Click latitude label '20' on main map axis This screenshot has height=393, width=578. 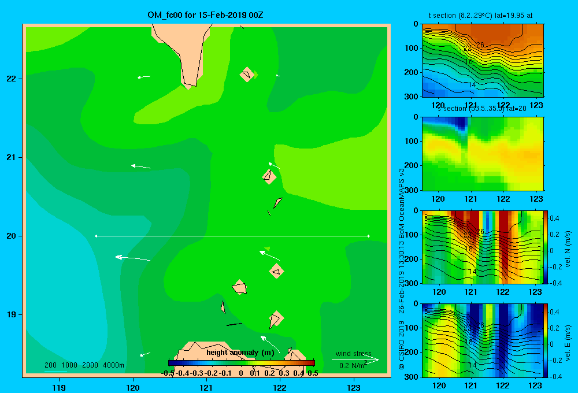click(x=12, y=236)
